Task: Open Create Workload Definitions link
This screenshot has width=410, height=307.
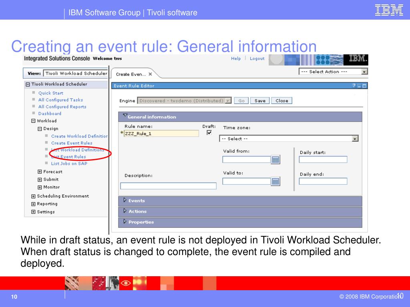Action: [79, 136]
